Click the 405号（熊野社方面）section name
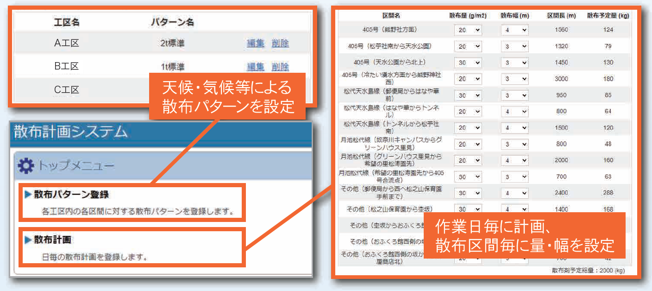The image size is (652, 291). pyautogui.click(x=390, y=30)
